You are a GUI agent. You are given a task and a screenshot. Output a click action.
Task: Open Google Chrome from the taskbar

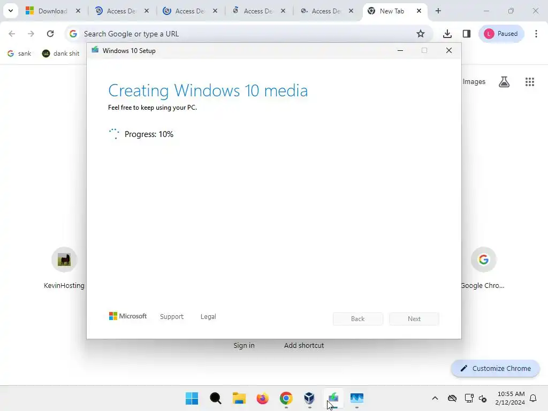click(286, 398)
